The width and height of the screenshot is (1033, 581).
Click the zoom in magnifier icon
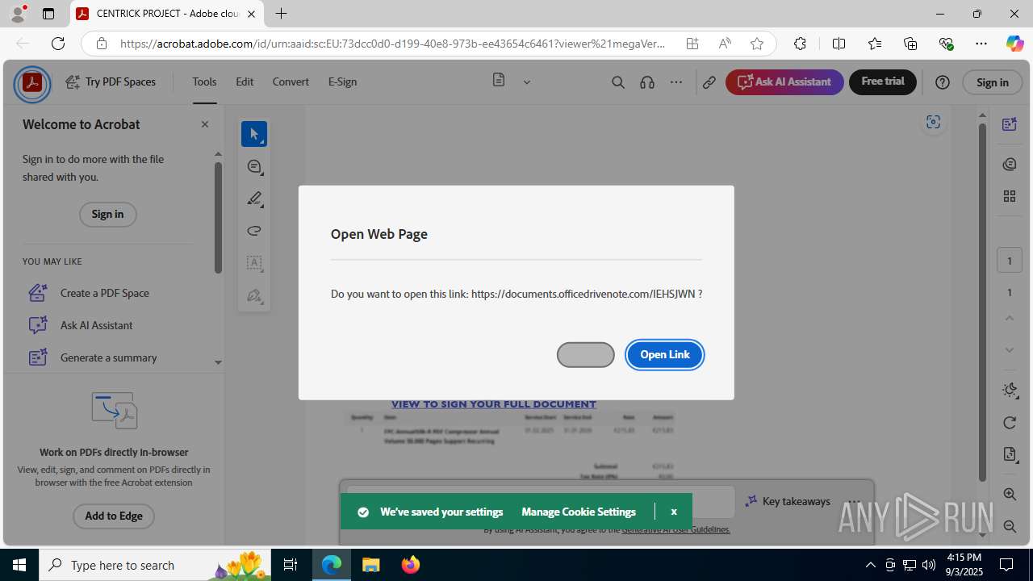tap(1010, 495)
